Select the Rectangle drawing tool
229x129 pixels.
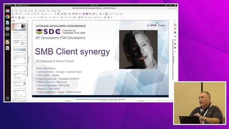[x=31, y=18]
